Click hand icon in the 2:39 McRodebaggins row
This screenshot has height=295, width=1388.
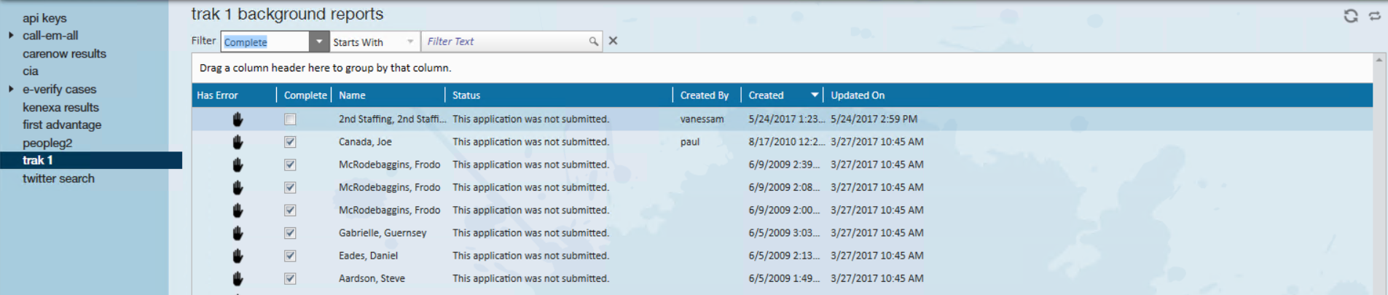click(238, 165)
